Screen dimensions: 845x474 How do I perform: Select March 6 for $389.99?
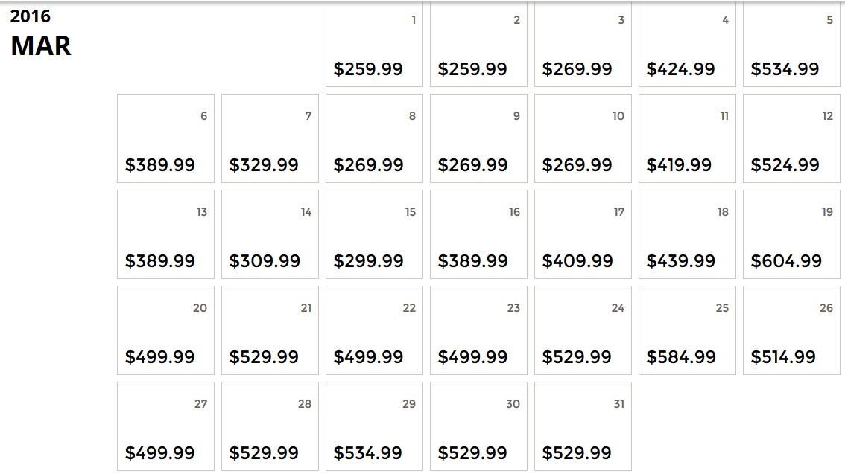(x=165, y=138)
